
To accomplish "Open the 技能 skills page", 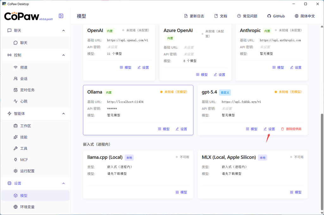I will pyautogui.click(x=35, y=137).
